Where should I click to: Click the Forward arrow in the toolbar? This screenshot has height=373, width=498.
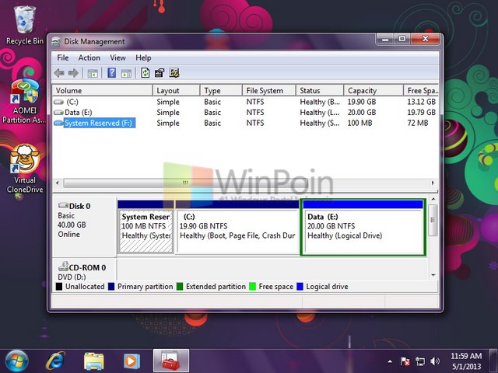point(73,73)
